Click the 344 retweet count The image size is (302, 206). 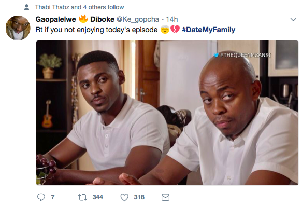click(98, 197)
